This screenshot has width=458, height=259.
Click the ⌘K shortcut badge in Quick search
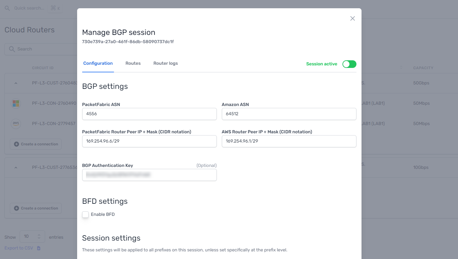click(x=55, y=8)
